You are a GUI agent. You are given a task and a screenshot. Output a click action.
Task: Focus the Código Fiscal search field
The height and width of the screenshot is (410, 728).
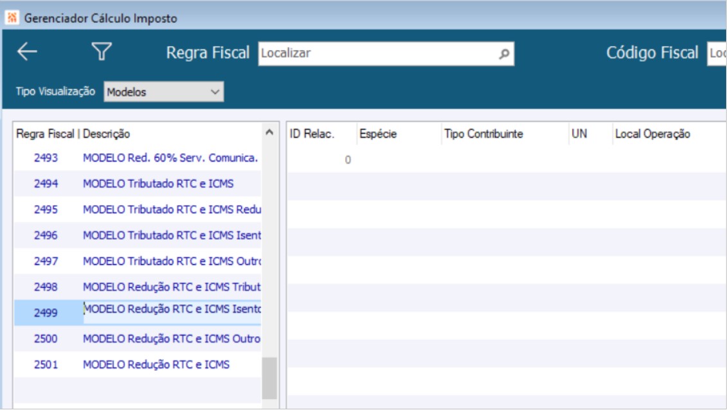[x=716, y=53]
